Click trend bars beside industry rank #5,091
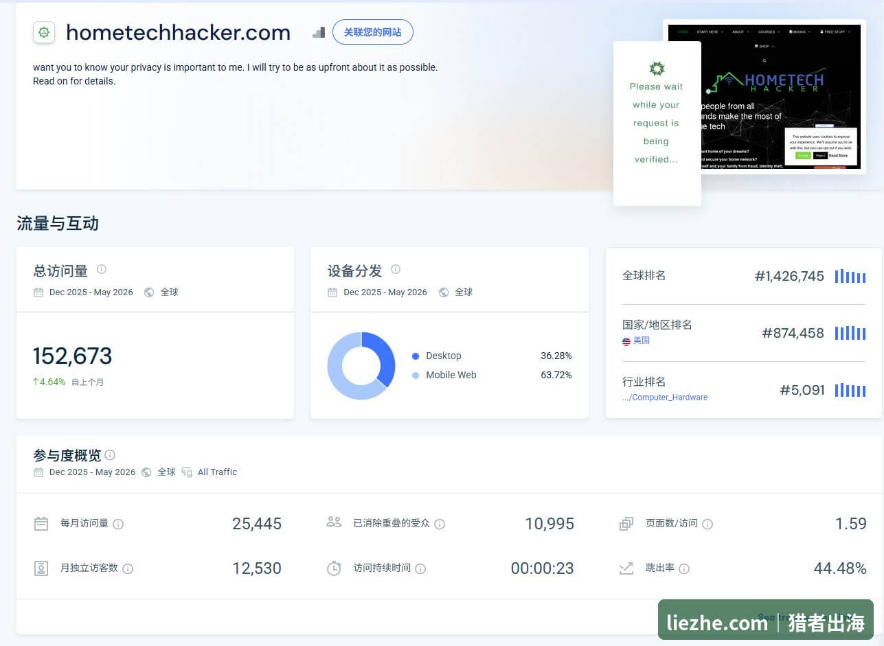This screenshot has width=884, height=646. (850, 390)
